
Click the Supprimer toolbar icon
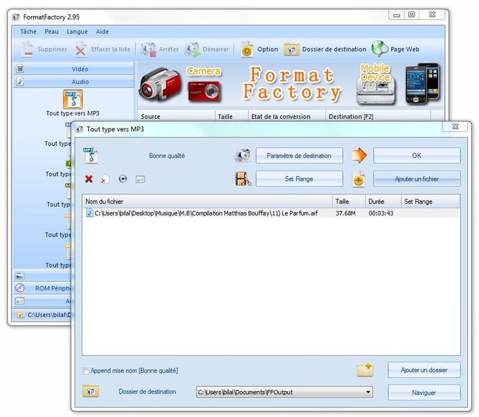tap(27, 49)
